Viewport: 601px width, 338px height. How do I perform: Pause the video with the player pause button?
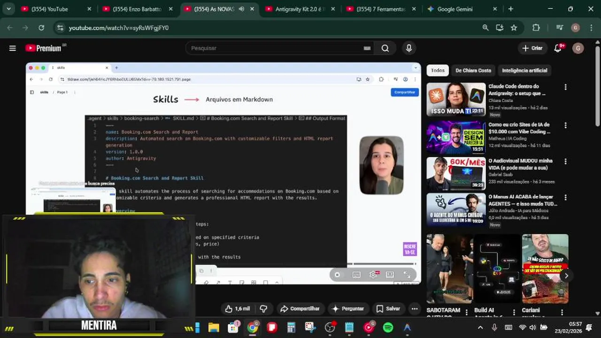point(337,275)
